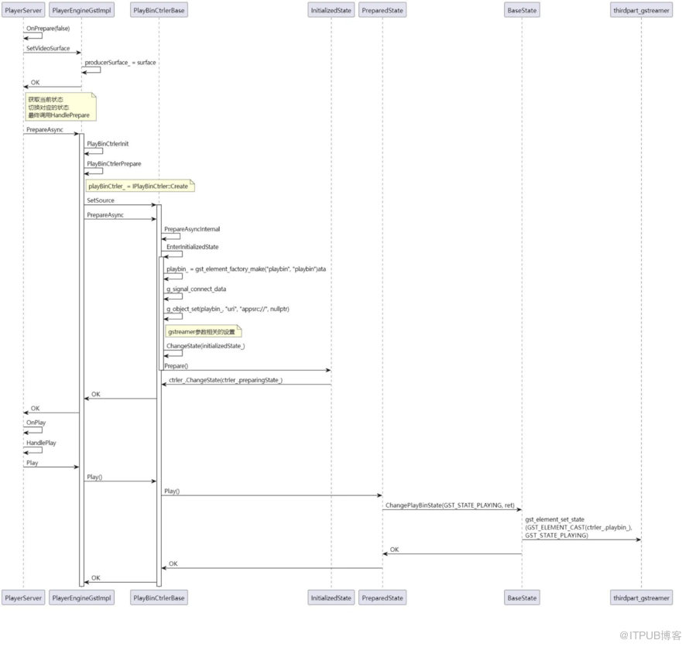Click the top thirdpart_gstreamer participant box
This screenshot has width=689, height=647.
[641, 11]
